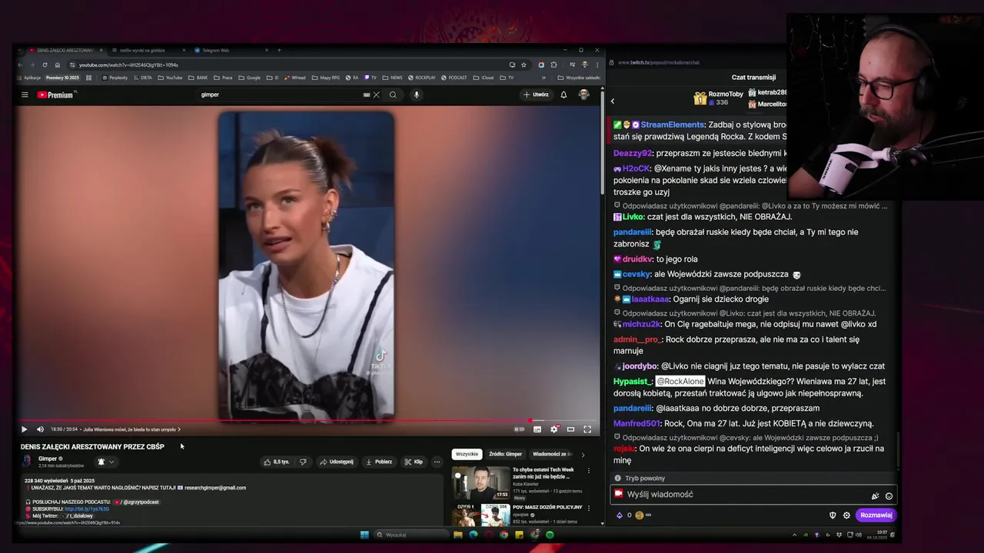Viewport: 984px width, 553px height.
Task: Go to YouTube Premium home logo
Action: pyautogui.click(x=55, y=95)
